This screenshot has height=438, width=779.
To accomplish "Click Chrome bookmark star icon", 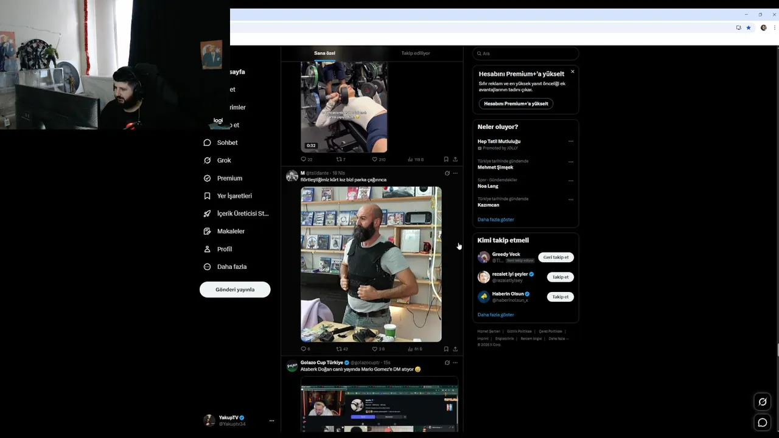I will tap(749, 27).
